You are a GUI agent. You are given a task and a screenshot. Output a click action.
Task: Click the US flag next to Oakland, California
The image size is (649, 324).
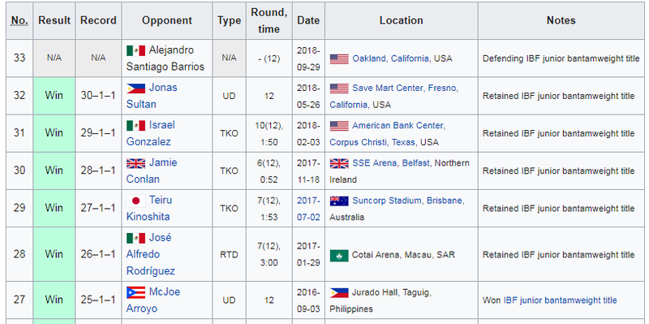[339, 58]
